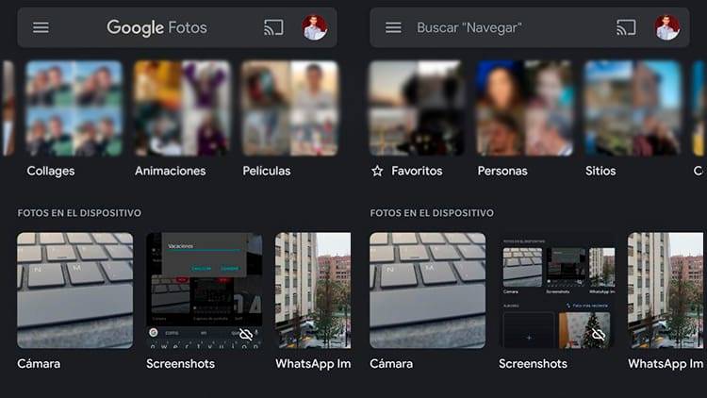
Task: Open the Personas album thumbnail
Action: [524, 108]
